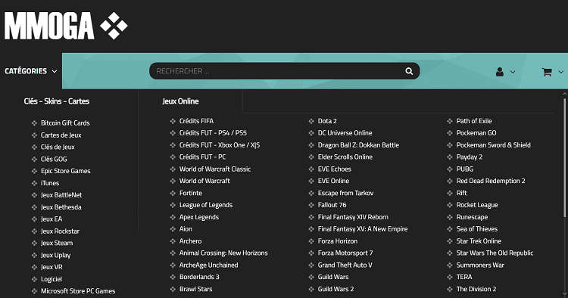Click the MMOGA logo
Viewport: 568px width, 298px height.
(x=66, y=26)
